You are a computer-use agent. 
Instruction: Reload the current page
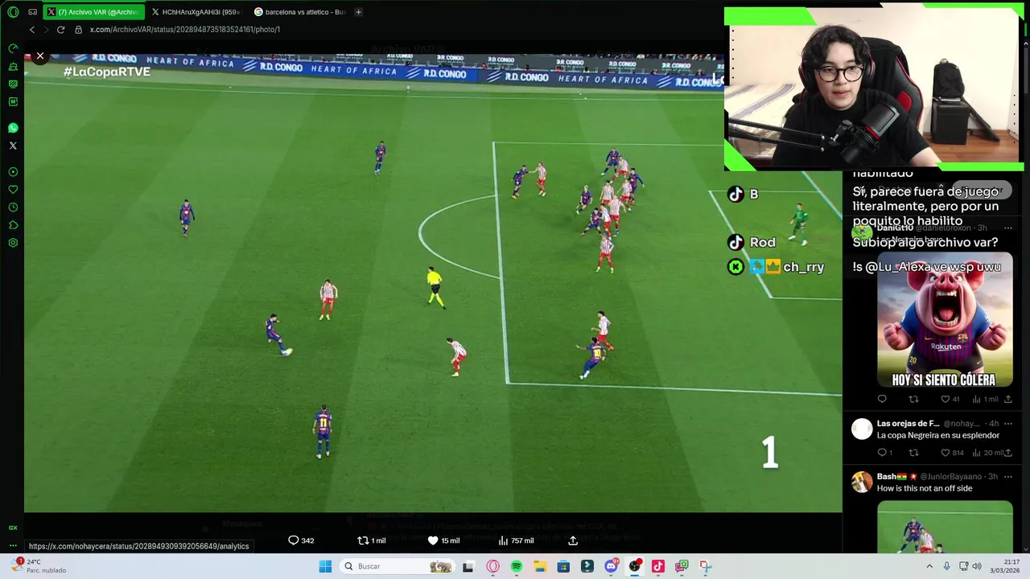click(60, 30)
